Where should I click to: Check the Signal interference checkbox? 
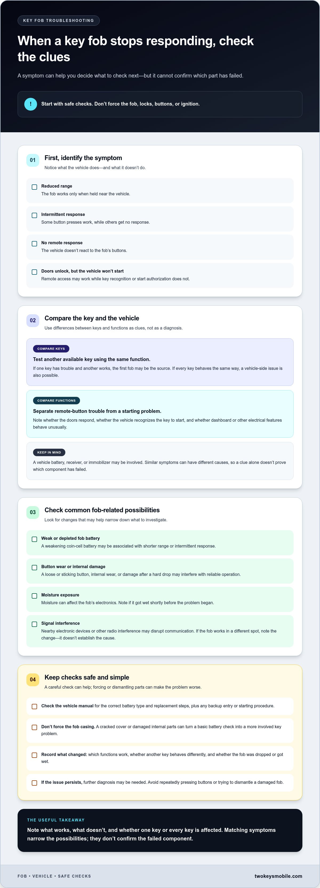[34, 624]
